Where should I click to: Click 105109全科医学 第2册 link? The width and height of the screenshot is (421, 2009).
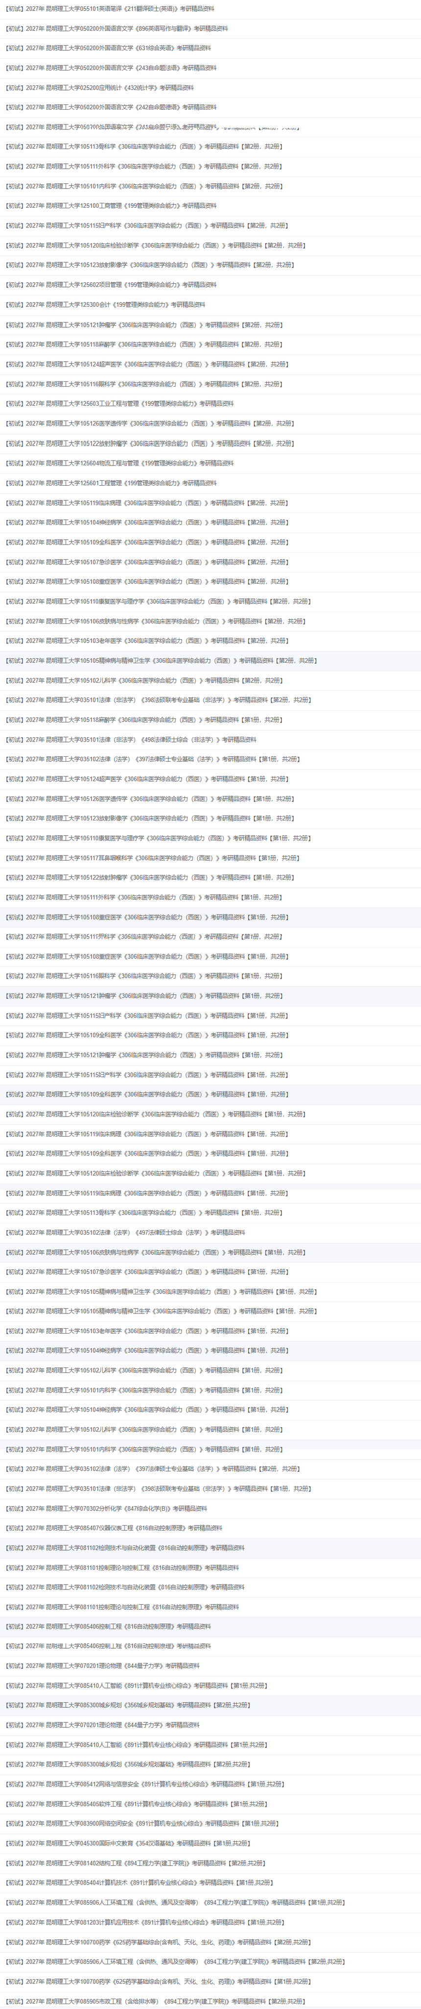pyautogui.click(x=147, y=542)
